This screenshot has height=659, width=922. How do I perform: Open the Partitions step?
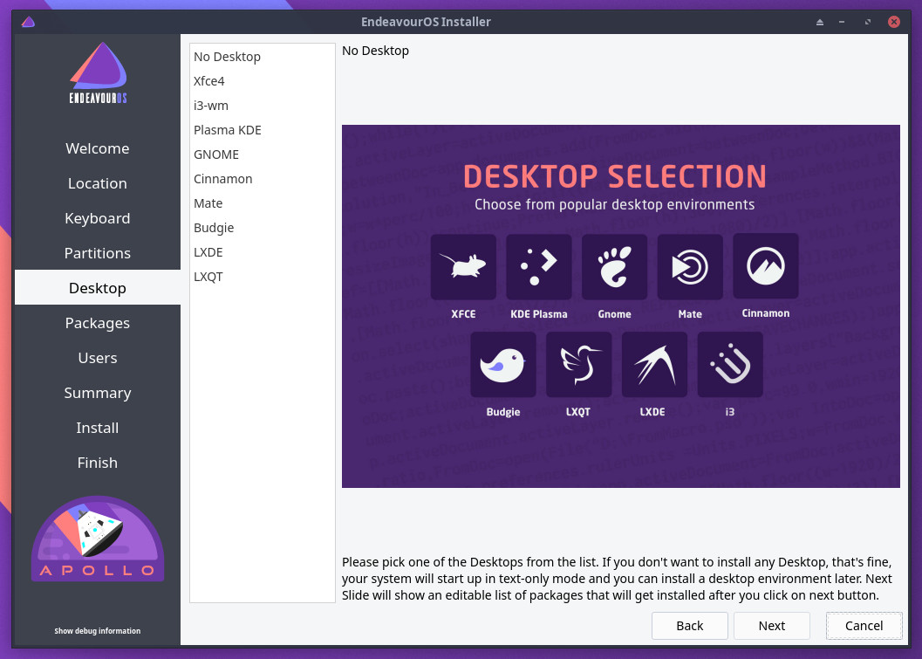(98, 253)
